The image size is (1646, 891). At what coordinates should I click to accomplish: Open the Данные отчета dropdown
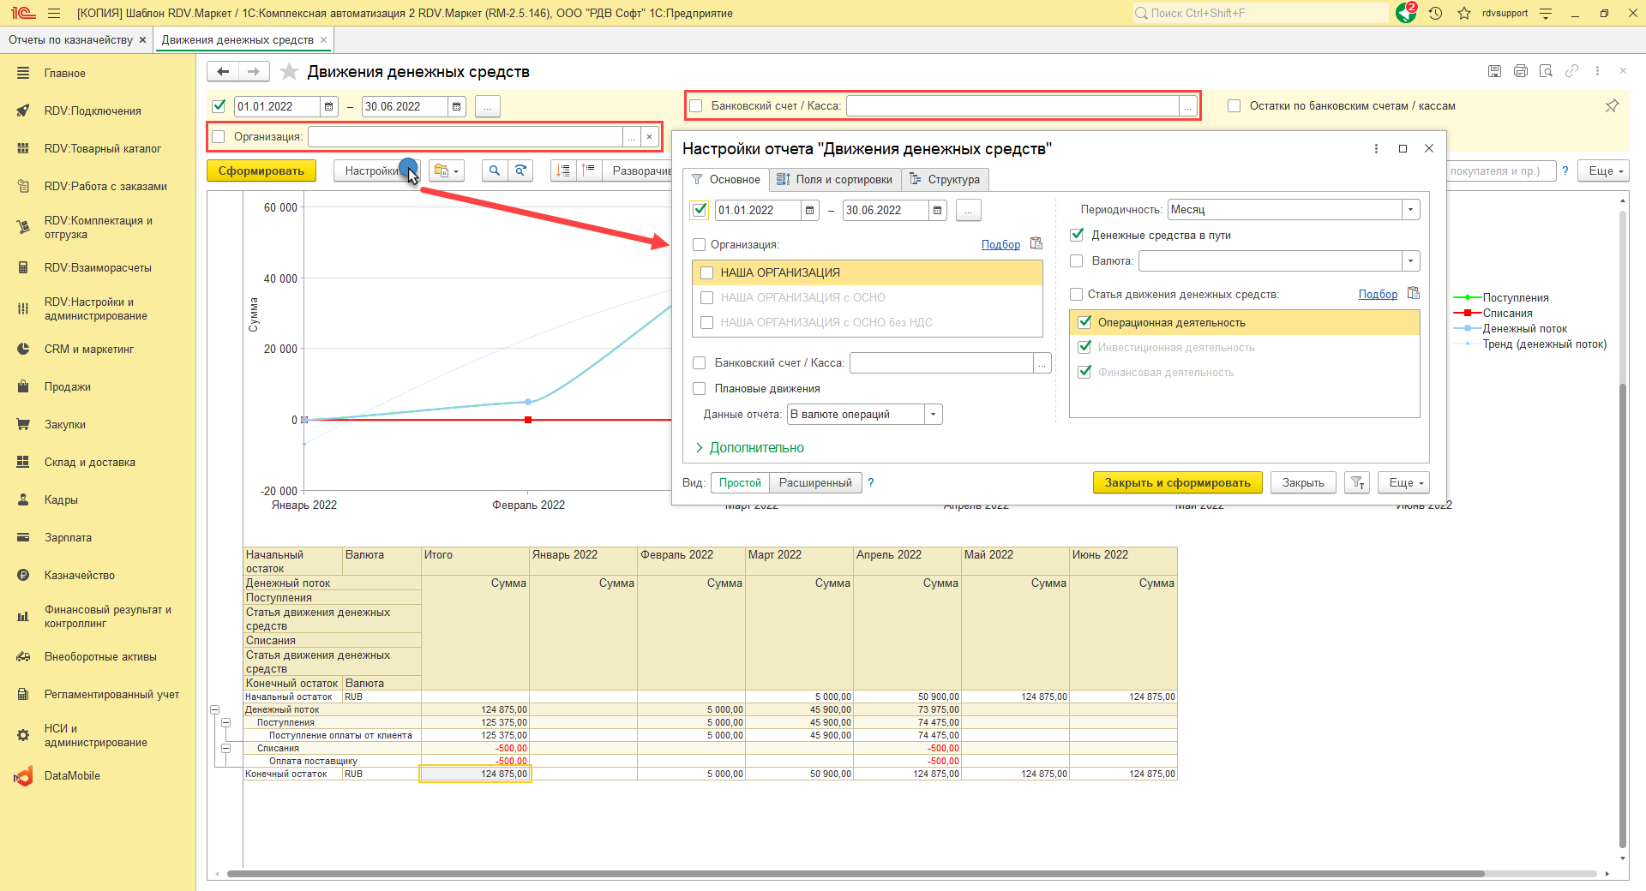[x=934, y=415]
